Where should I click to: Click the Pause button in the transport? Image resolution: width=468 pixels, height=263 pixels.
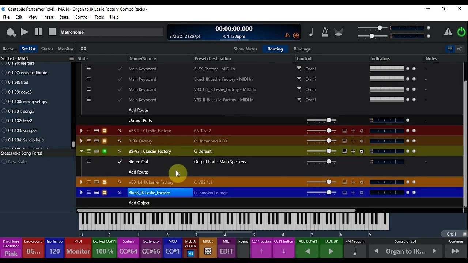(38, 32)
